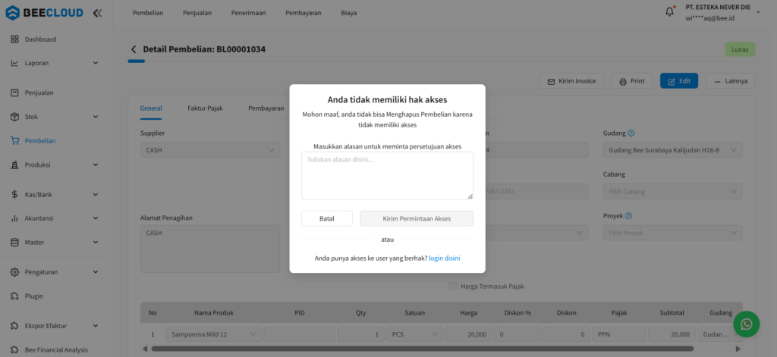Collapse sidebar with double chevron icon
Image resolution: width=777 pixels, height=357 pixels.
point(97,13)
